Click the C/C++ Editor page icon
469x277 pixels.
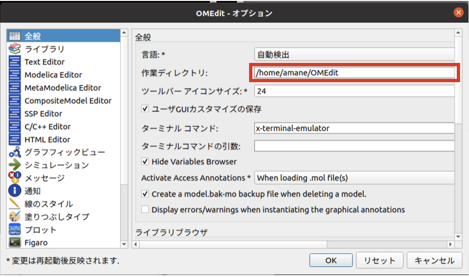tap(15, 127)
